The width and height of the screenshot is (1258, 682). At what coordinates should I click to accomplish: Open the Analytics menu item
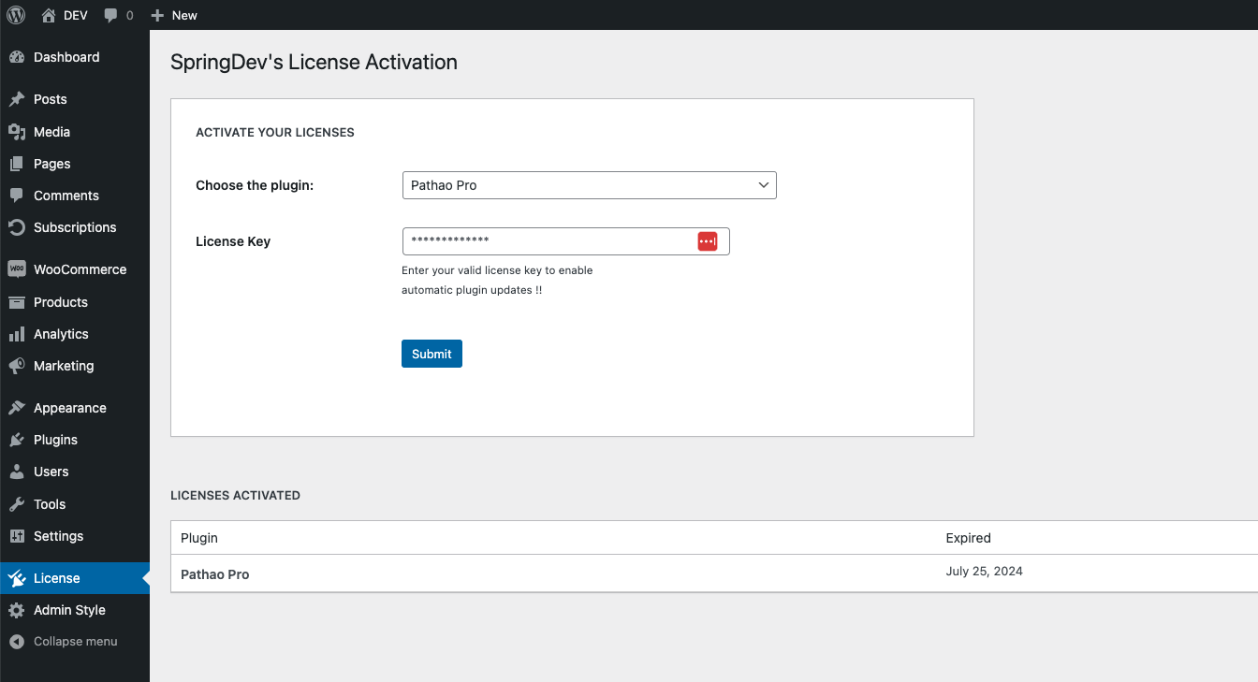pos(75,334)
